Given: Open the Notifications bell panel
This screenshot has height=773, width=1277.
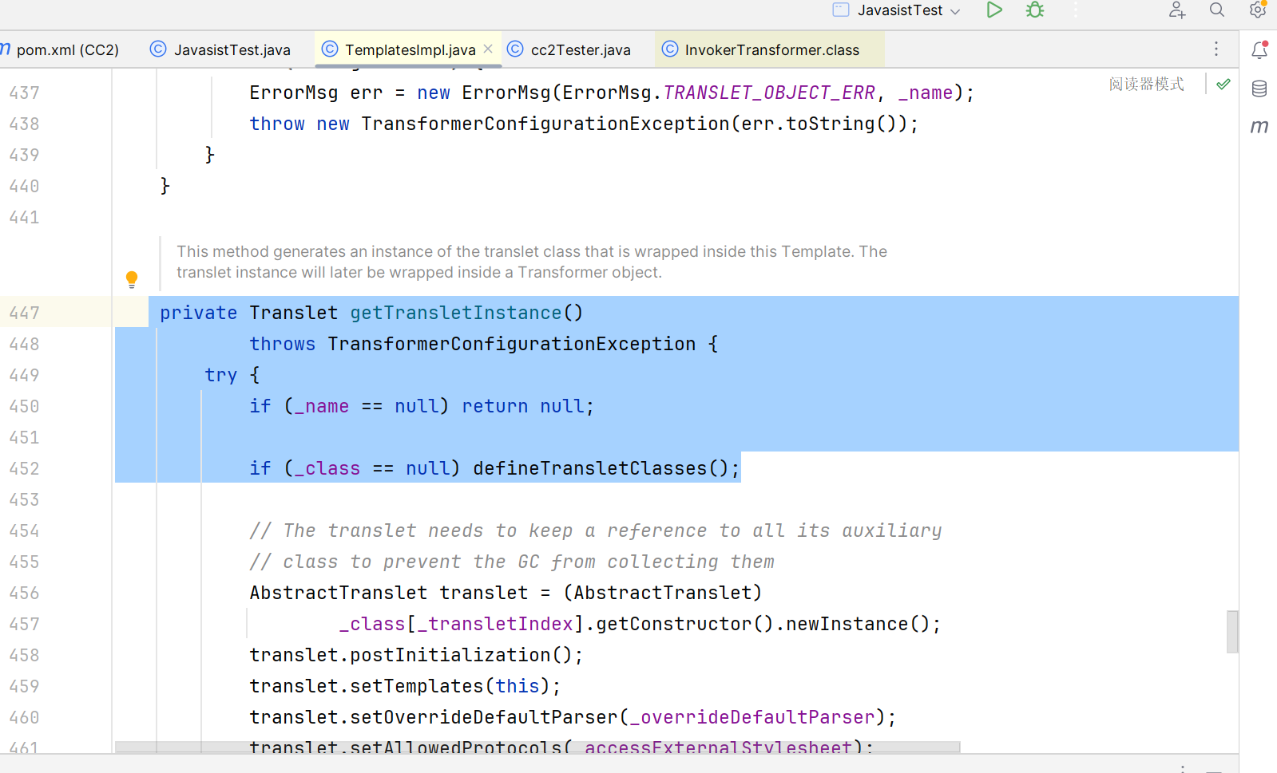Looking at the screenshot, I should [x=1259, y=50].
